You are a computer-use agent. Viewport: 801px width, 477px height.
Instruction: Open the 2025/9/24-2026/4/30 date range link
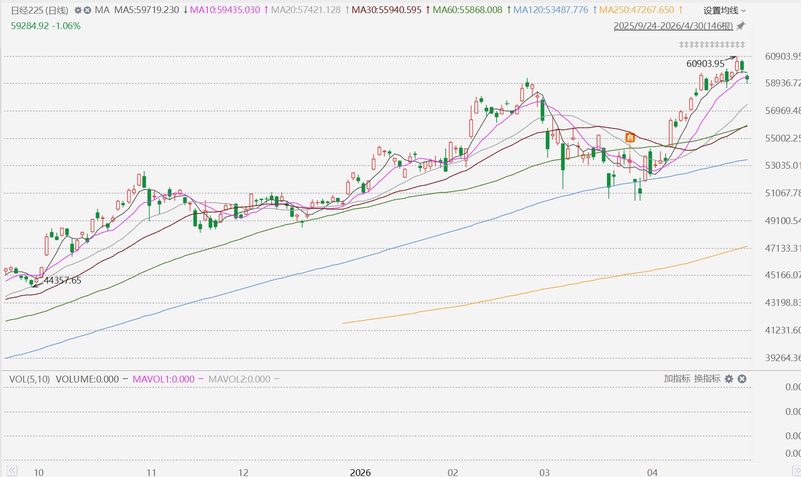(673, 26)
